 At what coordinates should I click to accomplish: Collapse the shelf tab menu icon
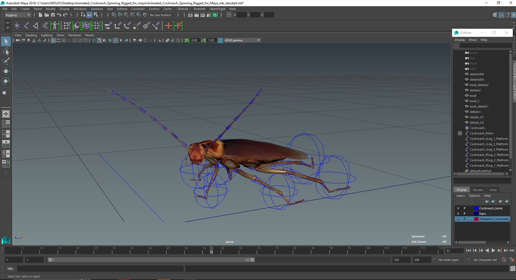point(7,23)
